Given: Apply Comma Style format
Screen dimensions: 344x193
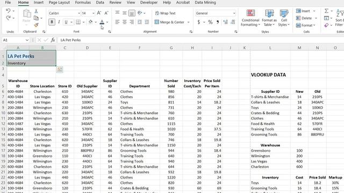Looking at the screenshot, I should pyautogui.click(x=218, y=22).
